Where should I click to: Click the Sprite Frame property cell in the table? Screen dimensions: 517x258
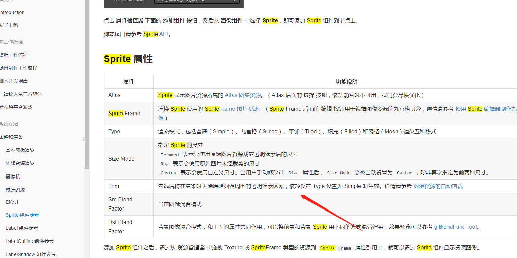pos(129,114)
